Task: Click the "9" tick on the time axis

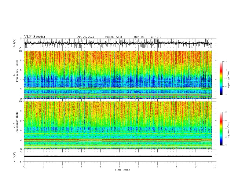Action: [196, 167]
